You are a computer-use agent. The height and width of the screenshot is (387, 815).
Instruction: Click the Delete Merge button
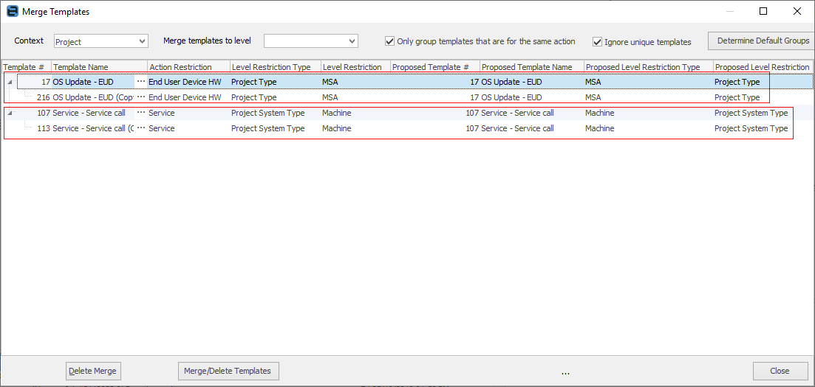point(92,371)
